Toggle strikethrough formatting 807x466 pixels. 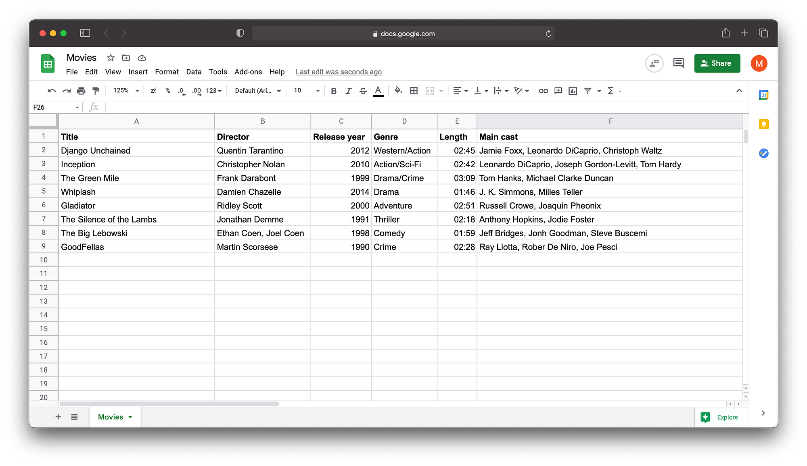pyautogui.click(x=363, y=91)
